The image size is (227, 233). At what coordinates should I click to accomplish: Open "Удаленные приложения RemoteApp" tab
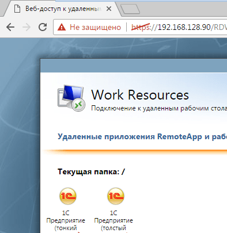pos(130,137)
